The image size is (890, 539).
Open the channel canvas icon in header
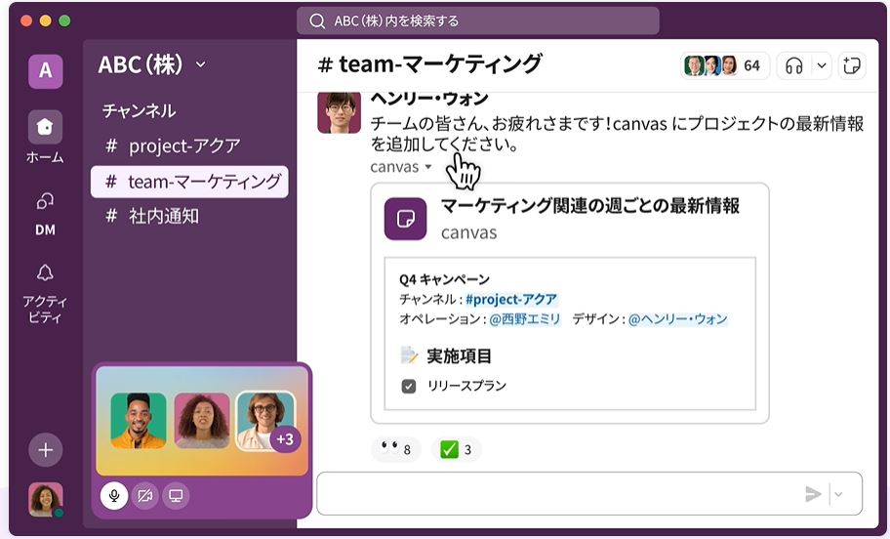pos(852,65)
